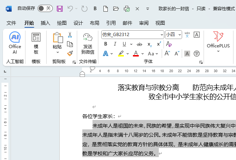Click the ruler tab selector L icon
236x160 pixels.
[x=5, y=71]
